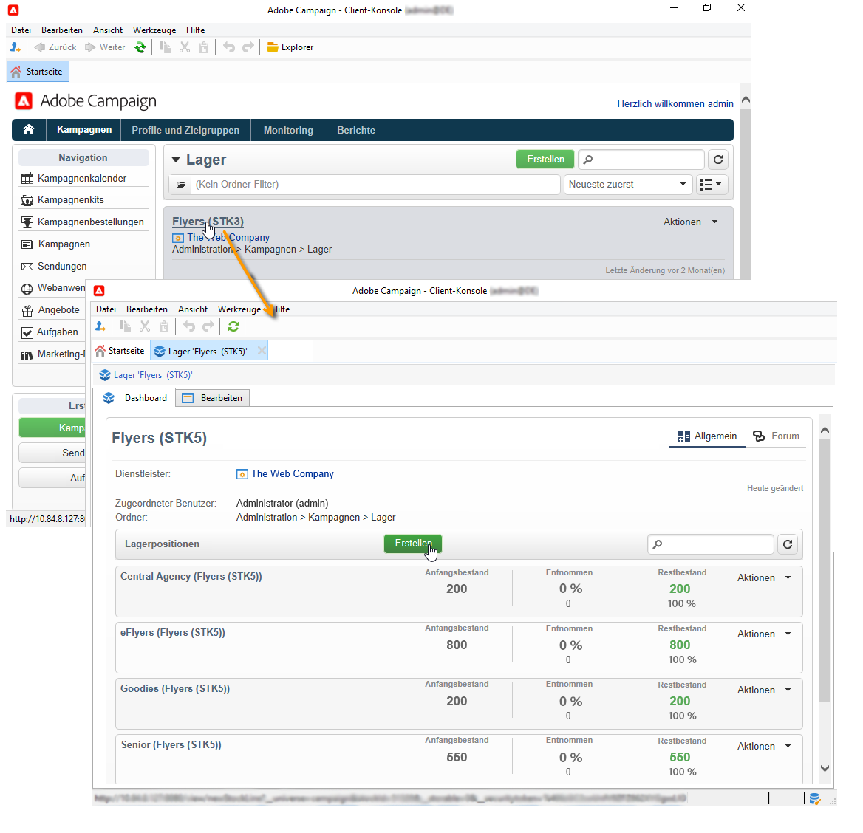Screen dimensions: 863x833
Task: Click the refresh icon beside Lagerpositionen search
Action: (788, 544)
